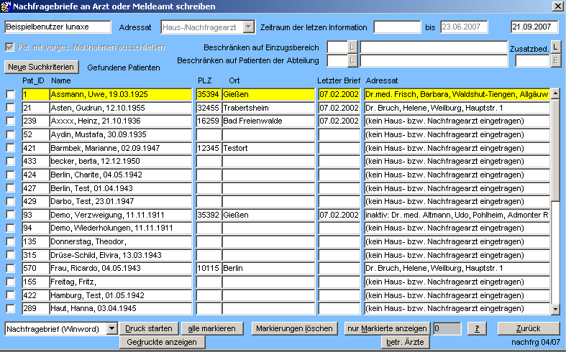Tick the checkbox for Asten, Gudrun
The width and height of the screenshot is (566, 352).
[10, 108]
